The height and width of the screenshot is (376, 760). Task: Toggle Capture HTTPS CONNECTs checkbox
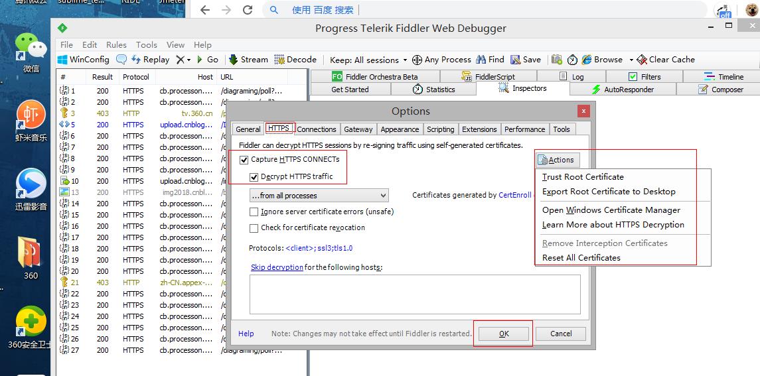tap(244, 159)
